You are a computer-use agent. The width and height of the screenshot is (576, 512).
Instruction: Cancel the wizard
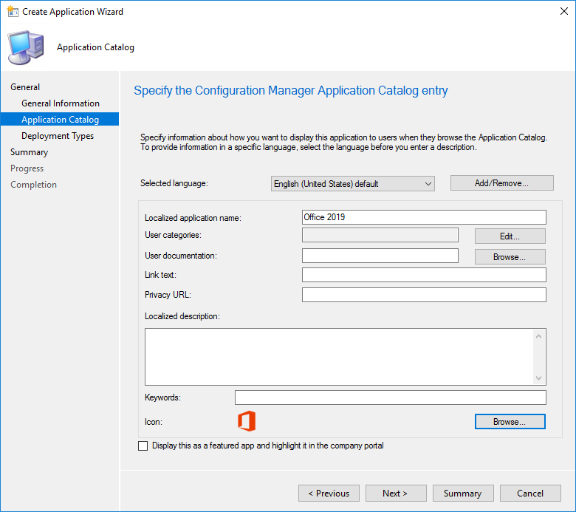pos(530,494)
